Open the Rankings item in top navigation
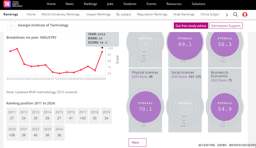 90,4
